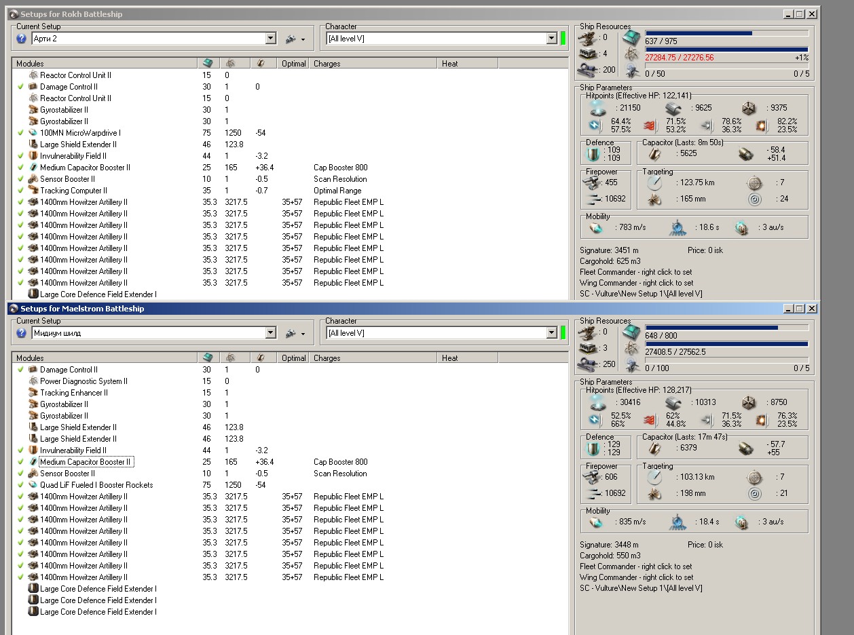This screenshot has height=635, width=854.
Task: Click Maelstrom speed icon at 835 m/s
Action: (595, 522)
